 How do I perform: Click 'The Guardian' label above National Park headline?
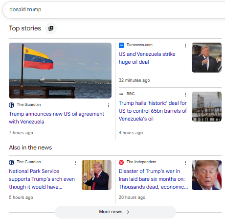29,162
